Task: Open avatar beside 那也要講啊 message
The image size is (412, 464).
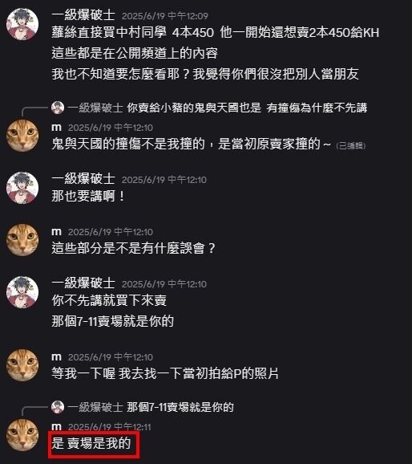Action: click(x=22, y=188)
